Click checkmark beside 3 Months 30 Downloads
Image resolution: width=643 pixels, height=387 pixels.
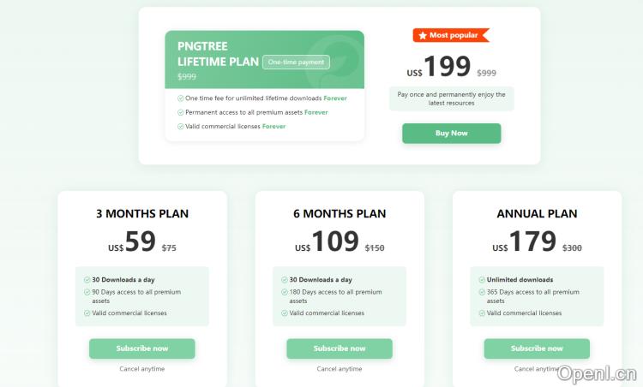tap(87, 280)
